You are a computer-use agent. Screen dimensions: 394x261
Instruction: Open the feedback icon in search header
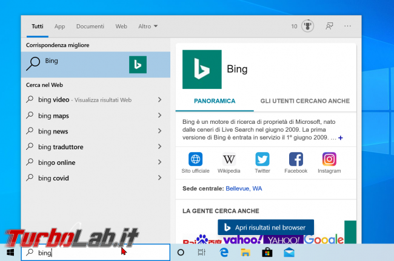coord(329,26)
